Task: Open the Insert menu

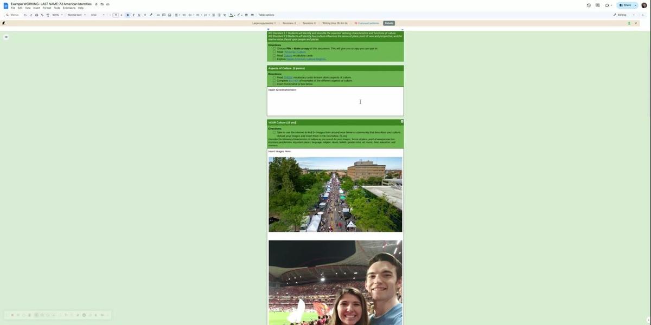Action: 37,8
